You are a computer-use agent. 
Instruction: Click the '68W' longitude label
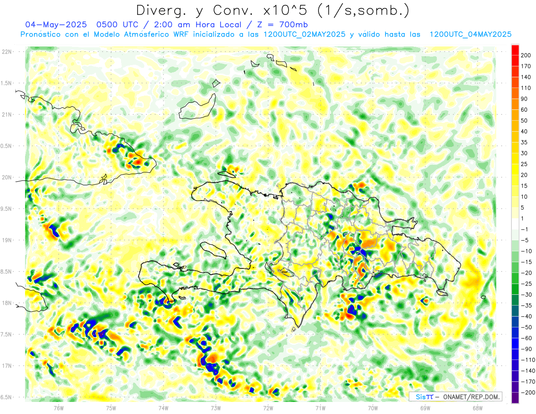coord(477,408)
